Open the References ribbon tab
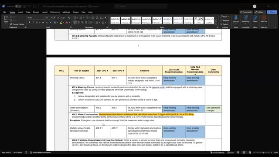This screenshot has height=157, width=279. click(x=55, y=12)
